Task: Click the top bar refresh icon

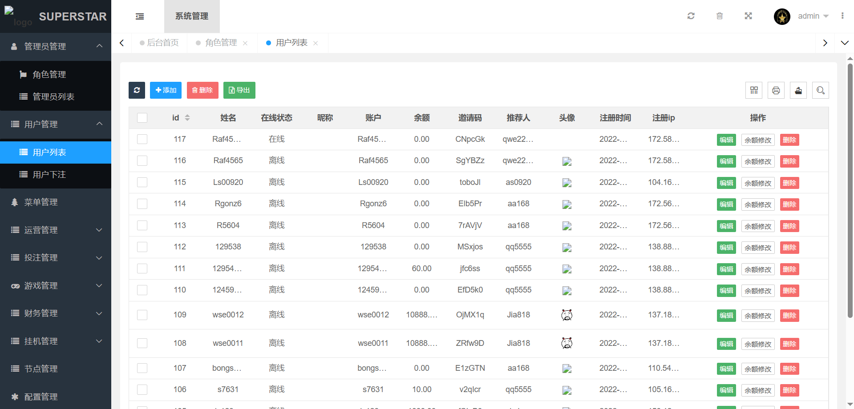Action: 691,16
